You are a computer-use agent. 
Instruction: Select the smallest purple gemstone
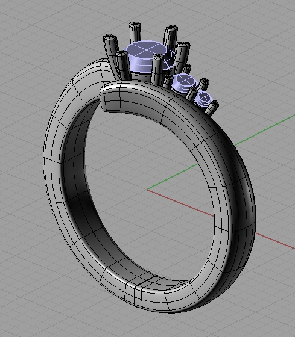click(203, 99)
